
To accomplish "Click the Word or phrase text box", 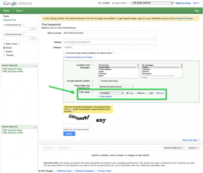I will [110, 34].
